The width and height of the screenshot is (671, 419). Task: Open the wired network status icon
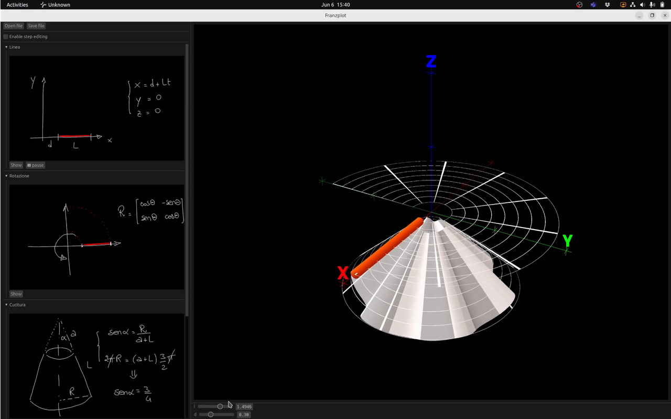point(633,5)
